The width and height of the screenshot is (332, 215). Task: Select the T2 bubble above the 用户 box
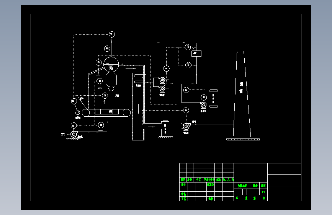[x=188, y=47]
